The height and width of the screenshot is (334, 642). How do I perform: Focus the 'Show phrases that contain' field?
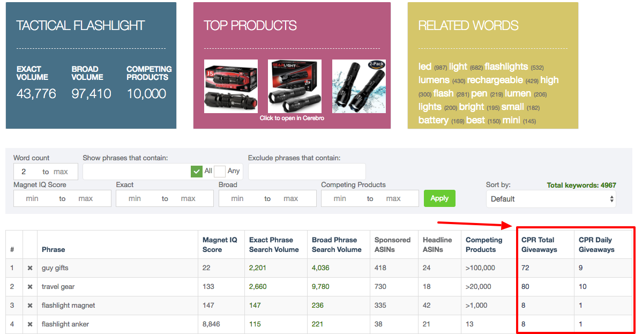point(136,172)
